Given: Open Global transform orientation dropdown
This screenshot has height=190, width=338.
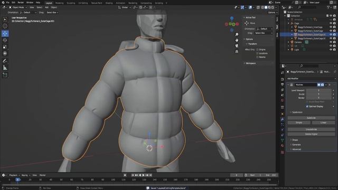Looking at the screenshot, I should [x=125, y=7].
